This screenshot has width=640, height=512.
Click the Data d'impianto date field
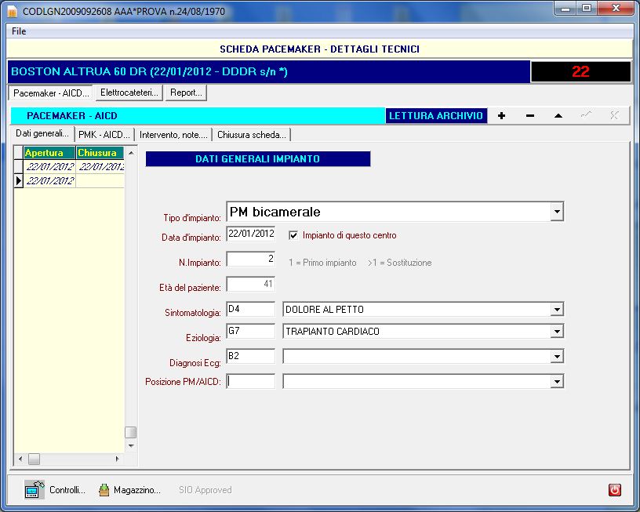251,234
